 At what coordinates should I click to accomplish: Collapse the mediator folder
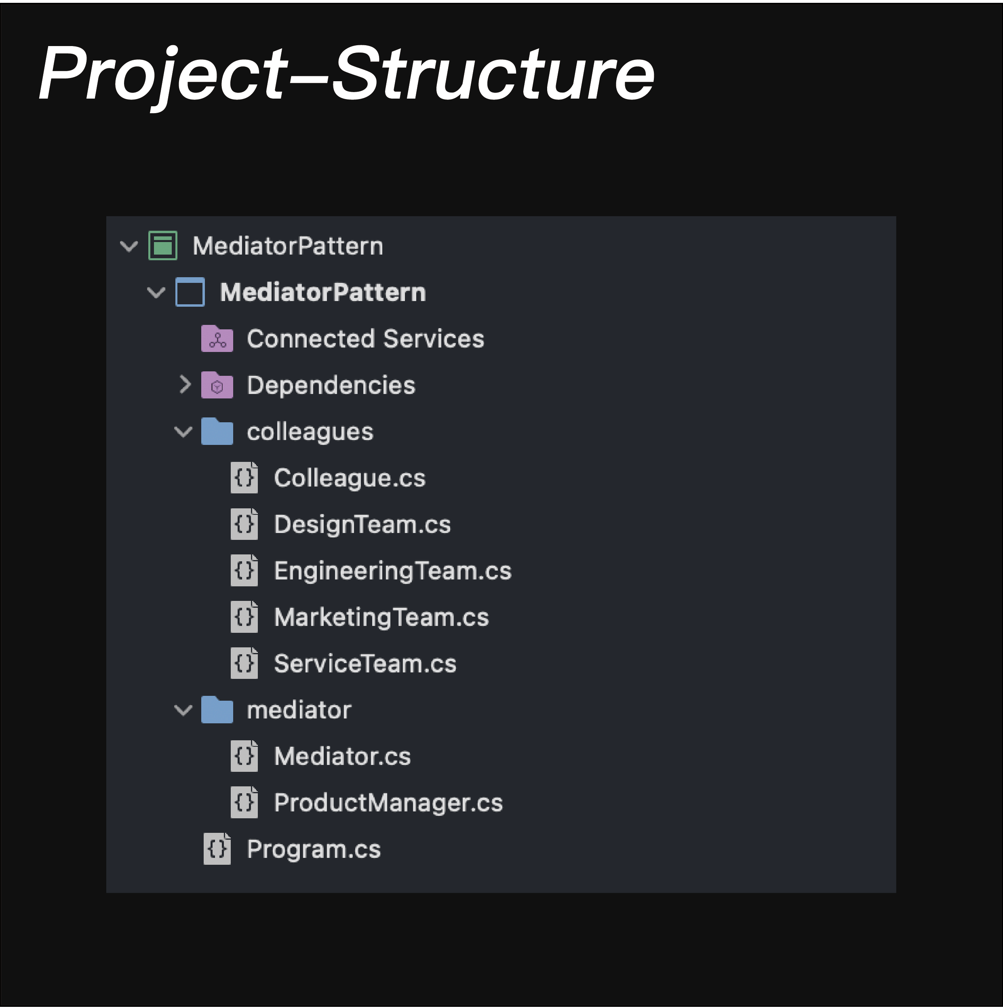click(183, 710)
